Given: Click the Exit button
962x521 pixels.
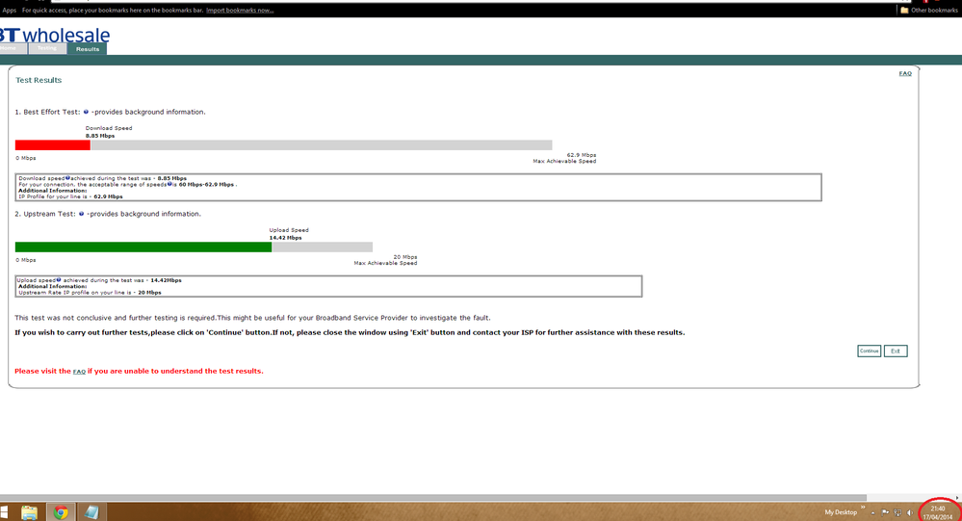Looking at the screenshot, I should pyautogui.click(x=896, y=351).
